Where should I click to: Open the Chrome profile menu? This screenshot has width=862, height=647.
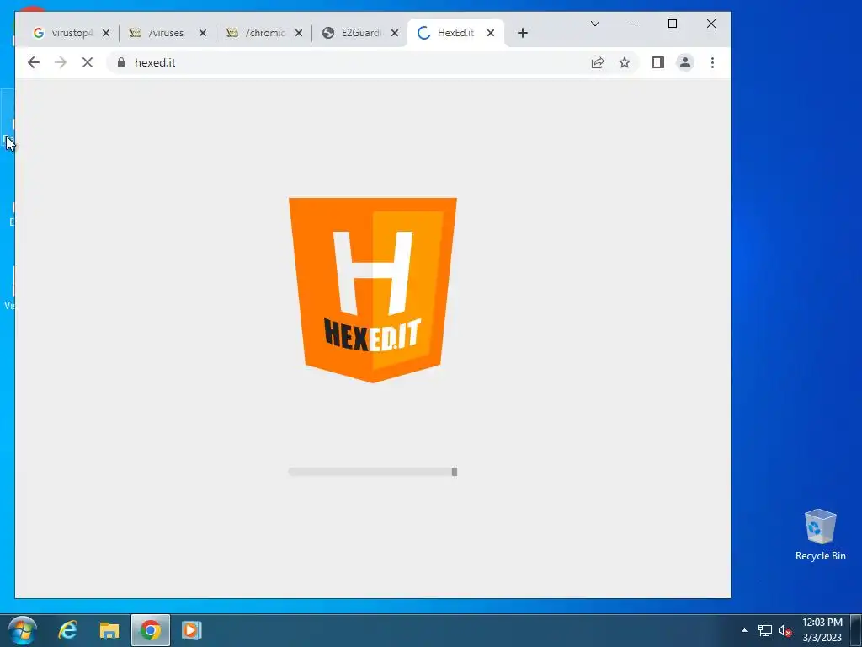pyautogui.click(x=685, y=62)
